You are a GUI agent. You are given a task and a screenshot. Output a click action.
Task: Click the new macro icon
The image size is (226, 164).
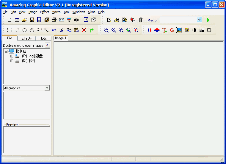tap(109, 20)
